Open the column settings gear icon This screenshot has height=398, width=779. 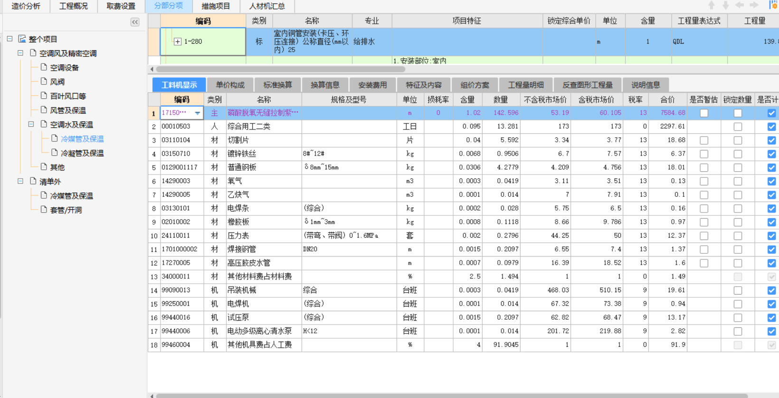click(773, 5)
